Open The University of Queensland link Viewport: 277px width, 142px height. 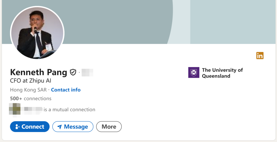point(222,73)
